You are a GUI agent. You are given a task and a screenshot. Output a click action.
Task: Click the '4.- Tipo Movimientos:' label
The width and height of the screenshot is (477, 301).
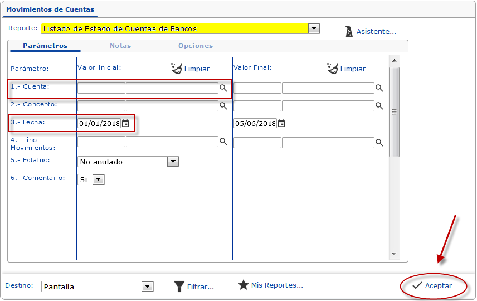click(x=33, y=144)
